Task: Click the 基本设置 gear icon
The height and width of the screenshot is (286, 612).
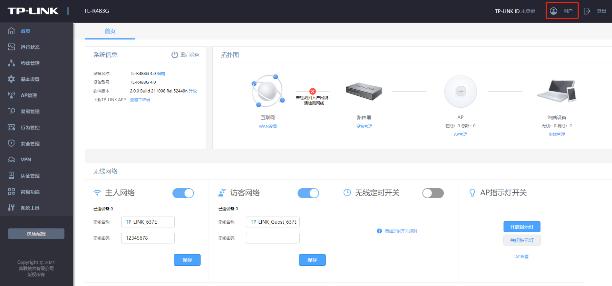Action: coord(11,79)
